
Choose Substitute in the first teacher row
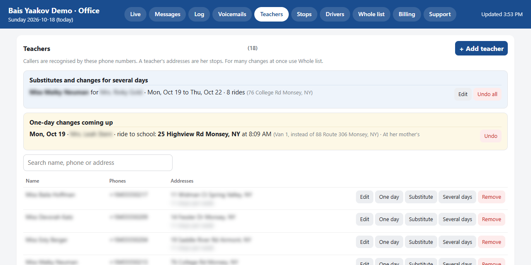point(421,197)
